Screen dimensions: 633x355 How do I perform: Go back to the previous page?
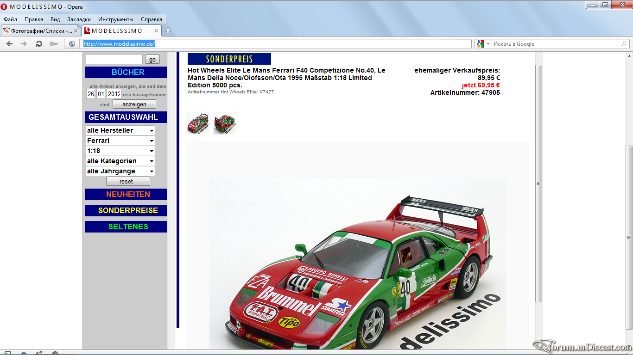10,44
